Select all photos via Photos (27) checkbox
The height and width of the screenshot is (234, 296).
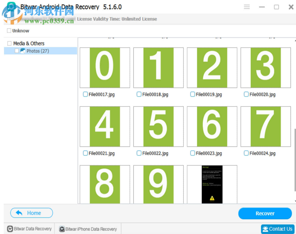pos(16,51)
